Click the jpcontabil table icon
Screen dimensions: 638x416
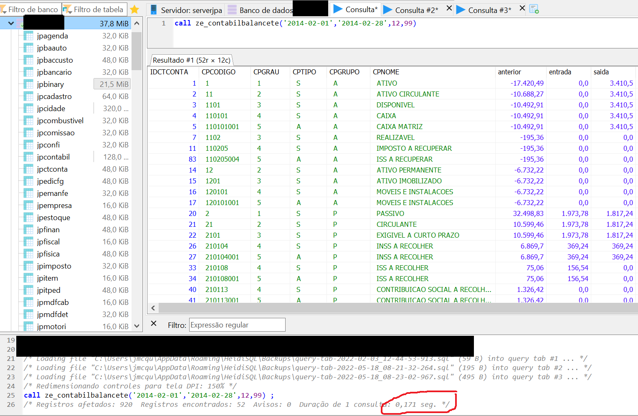coord(28,157)
